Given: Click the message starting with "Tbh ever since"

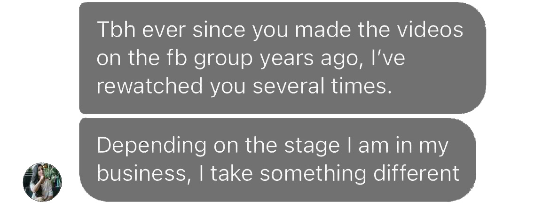Looking at the screenshot, I should (x=282, y=58).
